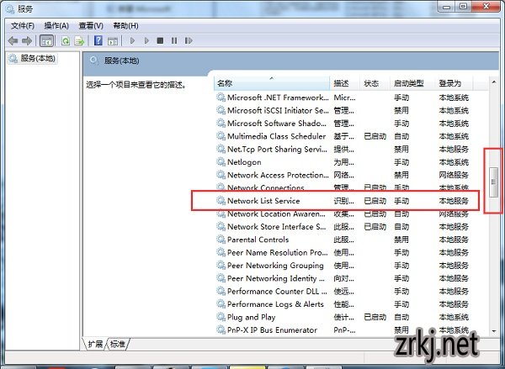Click the Refresh toolbar icon

point(66,41)
